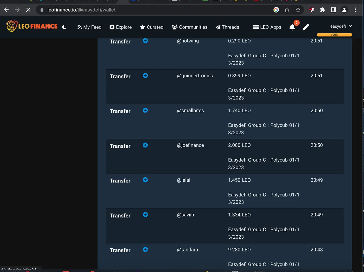Open the Curated menu item
Viewport: 364px width, 272px height.
(x=152, y=27)
